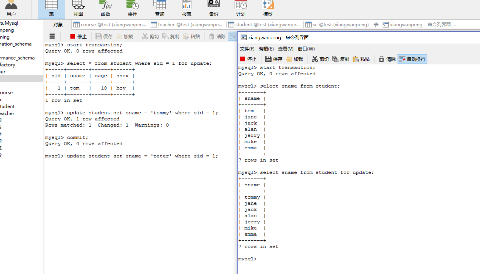480x274 pixels.
Task: Switch to the course @test tab
Action: click(x=110, y=25)
